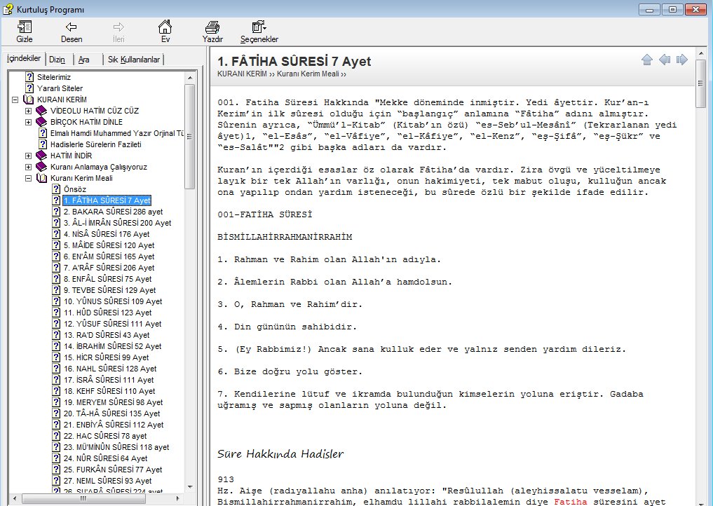Click the up arrow icon in page header
The width and height of the screenshot is (713, 506).
pyautogui.click(x=647, y=60)
